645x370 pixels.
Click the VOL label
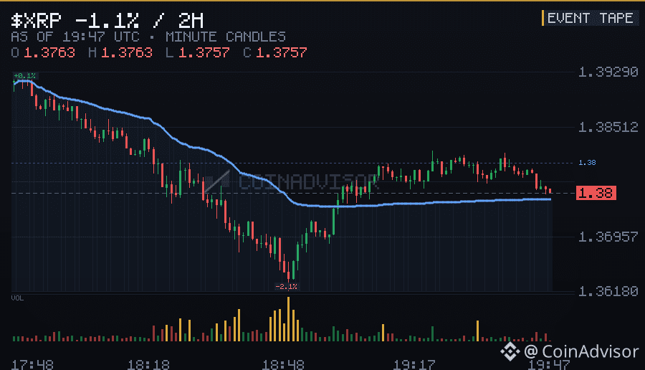point(17,298)
